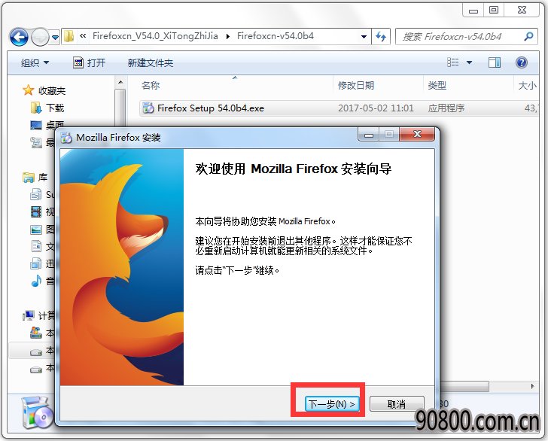Click the Computer icon in sidebar
The height and width of the screenshot is (441, 548).
pyautogui.click(x=29, y=315)
